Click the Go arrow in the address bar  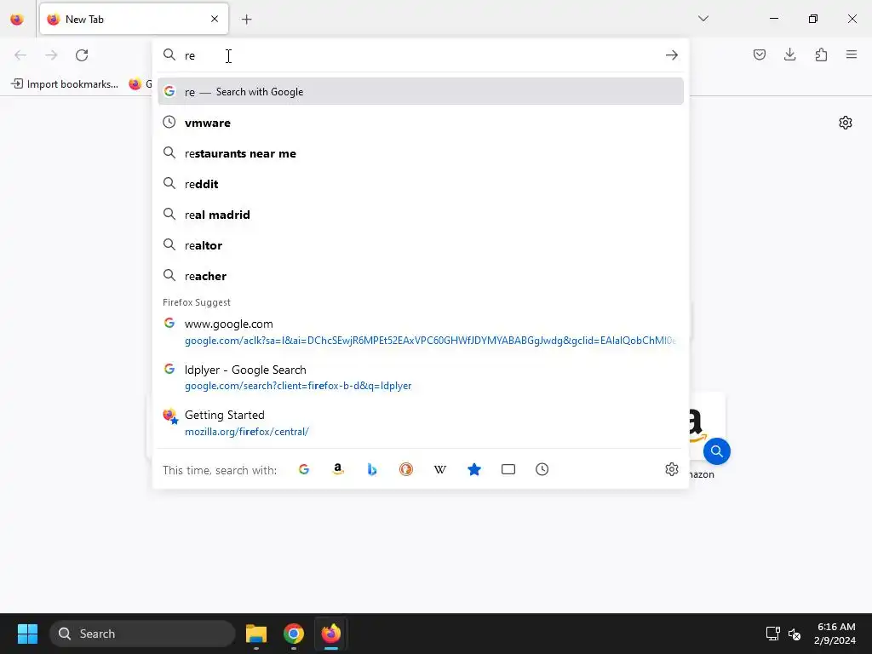[x=672, y=55]
